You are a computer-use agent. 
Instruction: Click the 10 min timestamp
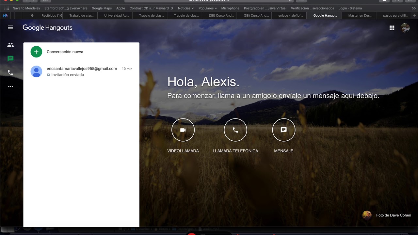127,69
